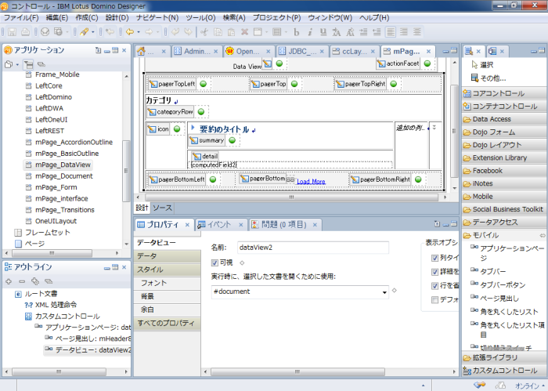Image resolution: width=548 pixels, height=391 pixels.
Task: Apply italic formatting with i icon
Action: pos(310,32)
